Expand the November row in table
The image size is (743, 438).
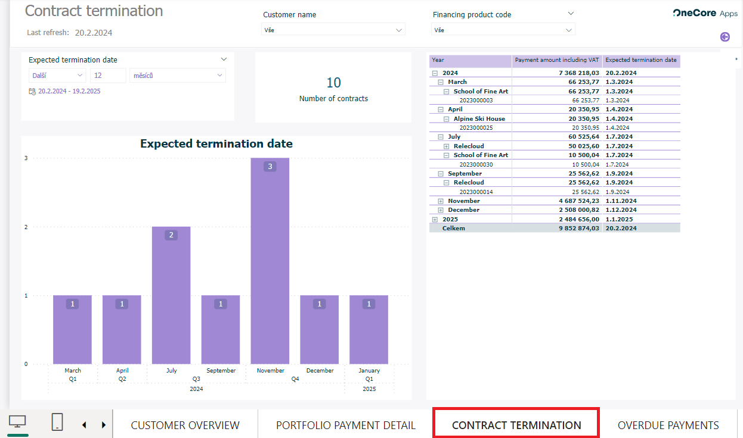click(x=441, y=201)
